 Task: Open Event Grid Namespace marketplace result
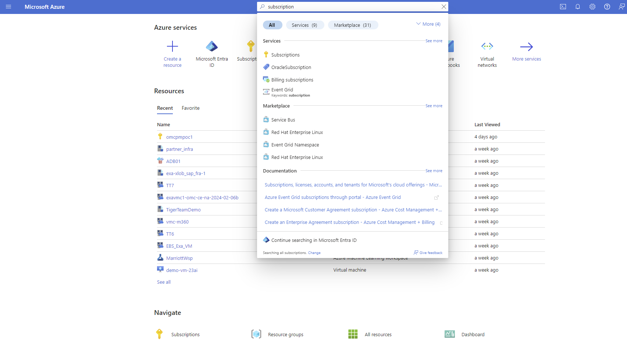[x=295, y=145]
